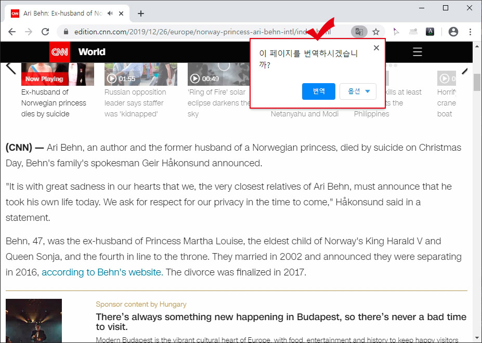Click the CNN logo in header
Screen dimensions: 482x343
click(x=60, y=52)
